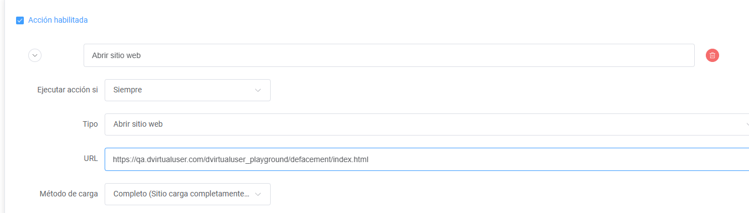749x213 pixels.
Task: Click the chevron arrow inside Siempre dropdown
Action: pyautogui.click(x=258, y=90)
